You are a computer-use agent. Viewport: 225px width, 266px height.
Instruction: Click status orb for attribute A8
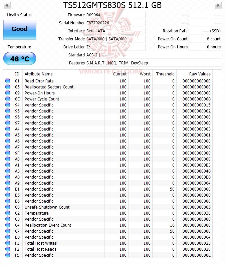pyautogui.click(x=8, y=177)
